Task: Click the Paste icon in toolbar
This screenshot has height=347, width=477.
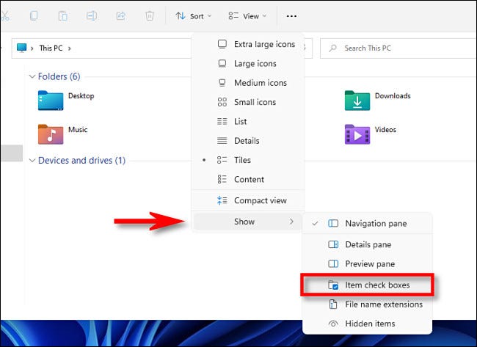Action: pos(64,15)
